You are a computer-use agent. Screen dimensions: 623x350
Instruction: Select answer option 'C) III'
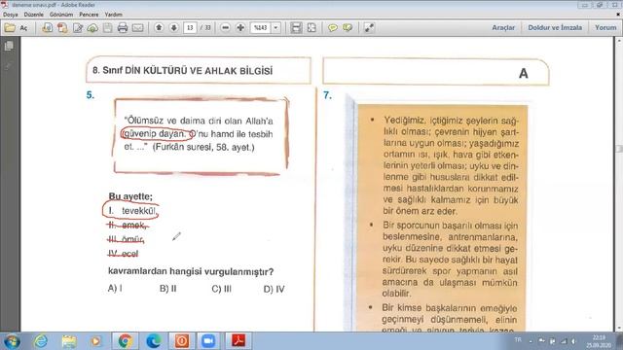click(x=221, y=289)
